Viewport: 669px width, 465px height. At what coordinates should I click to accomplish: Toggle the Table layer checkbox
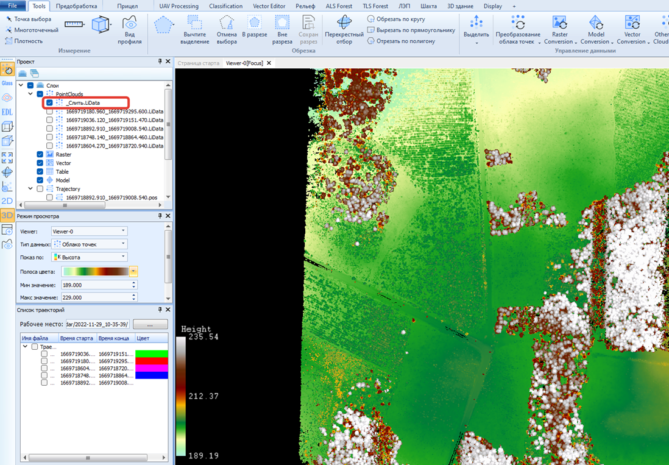[40, 171]
